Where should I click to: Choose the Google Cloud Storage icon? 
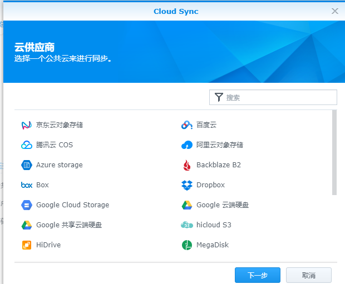click(x=27, y=205)
